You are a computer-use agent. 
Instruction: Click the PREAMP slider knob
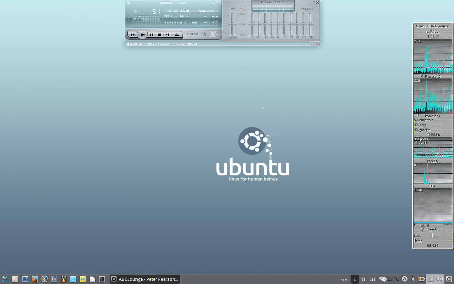(232, 24)
